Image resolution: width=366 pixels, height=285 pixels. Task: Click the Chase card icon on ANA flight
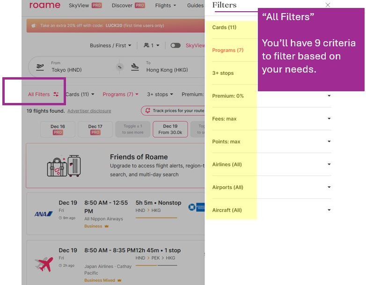pyautogui.click(x=191, y=207)
